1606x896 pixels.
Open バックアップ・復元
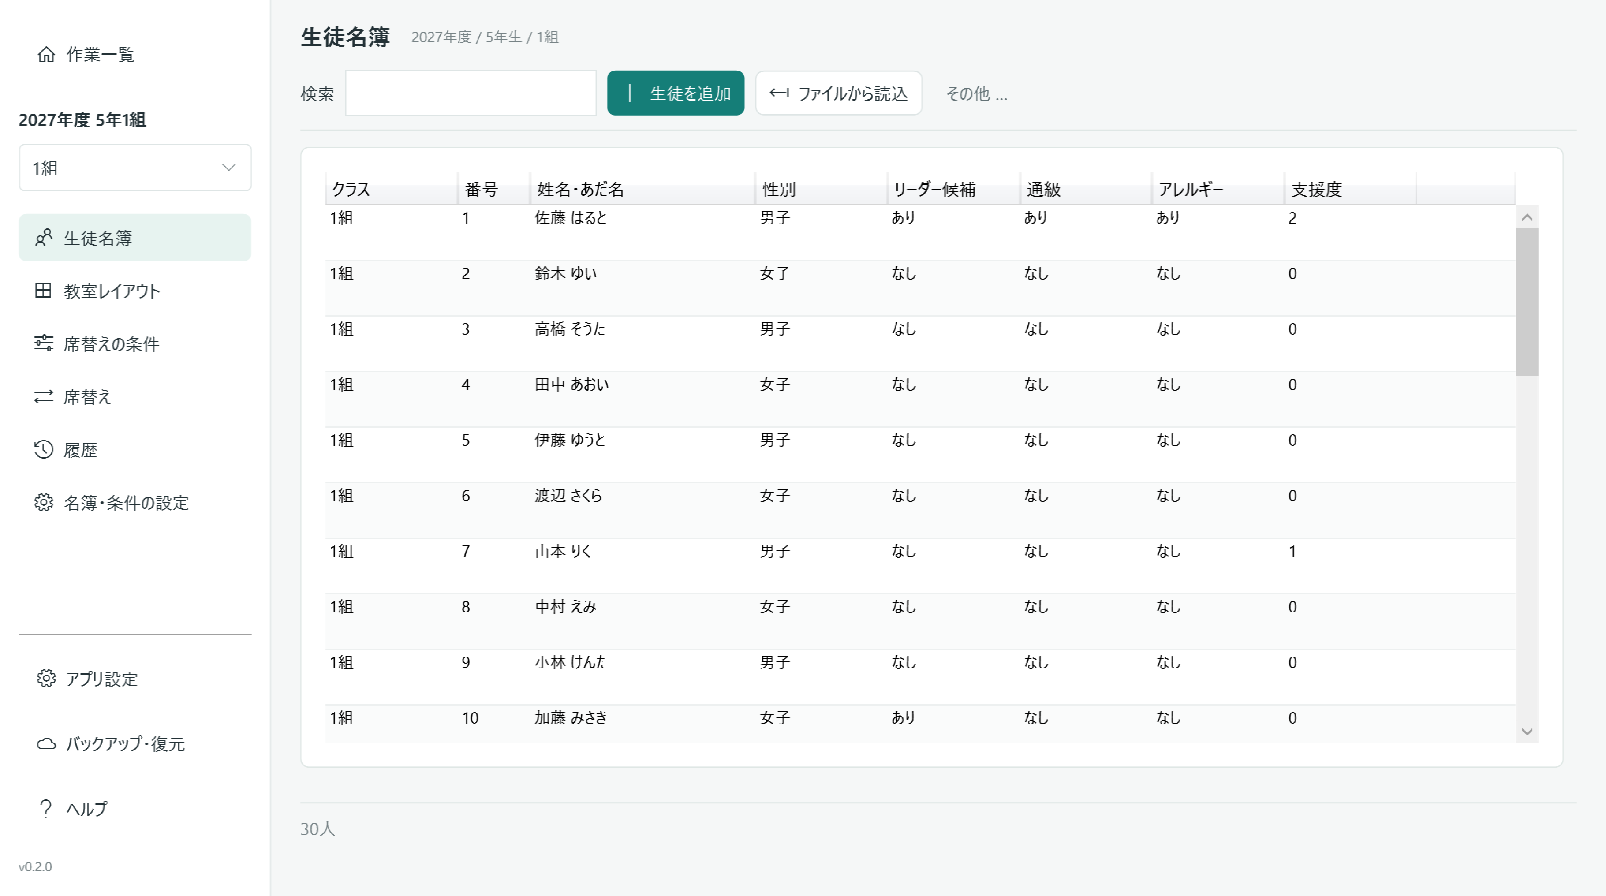[x=135, y=743]
